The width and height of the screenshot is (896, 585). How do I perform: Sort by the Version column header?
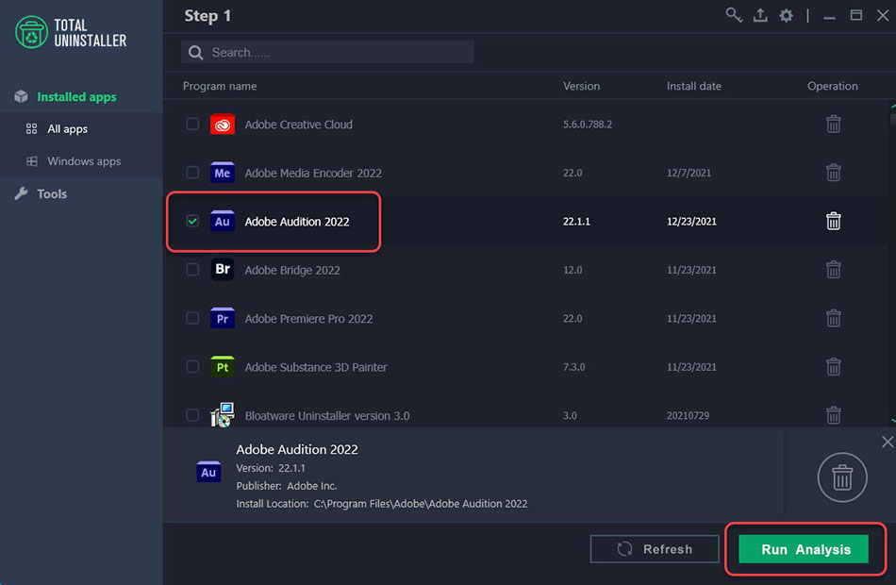pyautogui.click(x=581, y=86)
